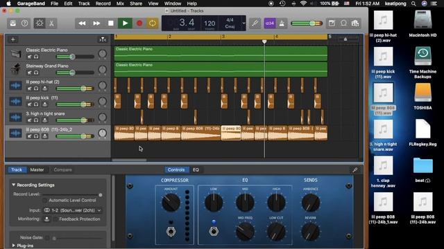The height and width of the screenshot is (249, 444).
Task: Click the Rewind transport button
Action: (x=82, y=23)
